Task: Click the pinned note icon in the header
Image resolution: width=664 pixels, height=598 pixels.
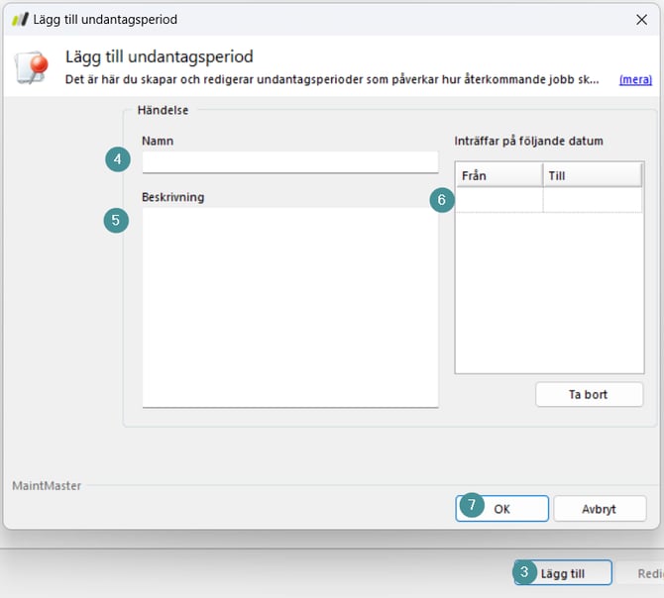Action: pyautogui.click(x=32, y=67)
